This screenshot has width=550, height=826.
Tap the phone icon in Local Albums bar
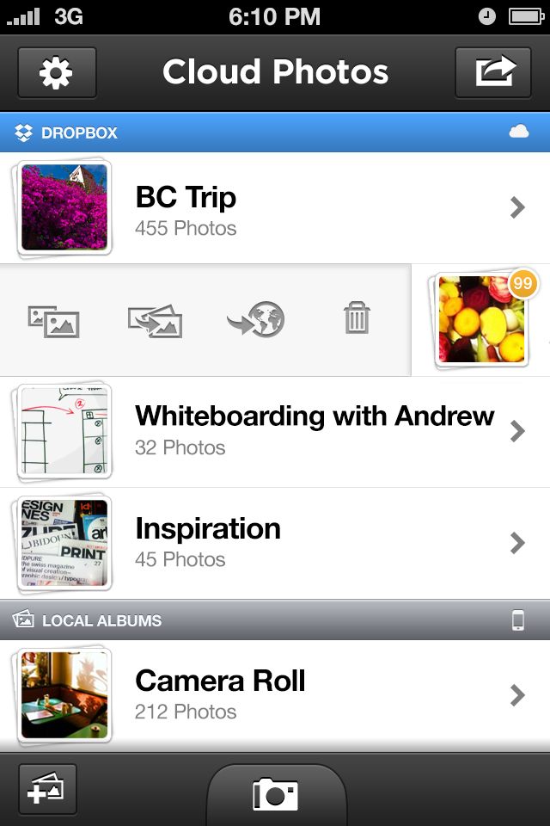(x=518, y=620)
